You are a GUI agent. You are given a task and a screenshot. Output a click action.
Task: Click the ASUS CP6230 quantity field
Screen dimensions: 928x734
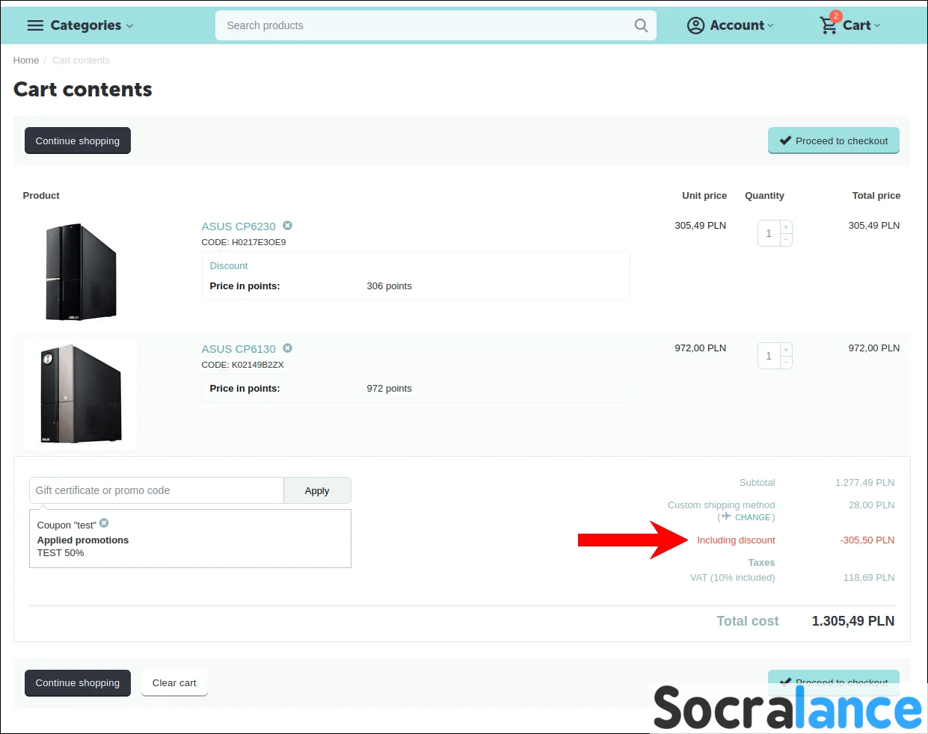tap(769, 233)
